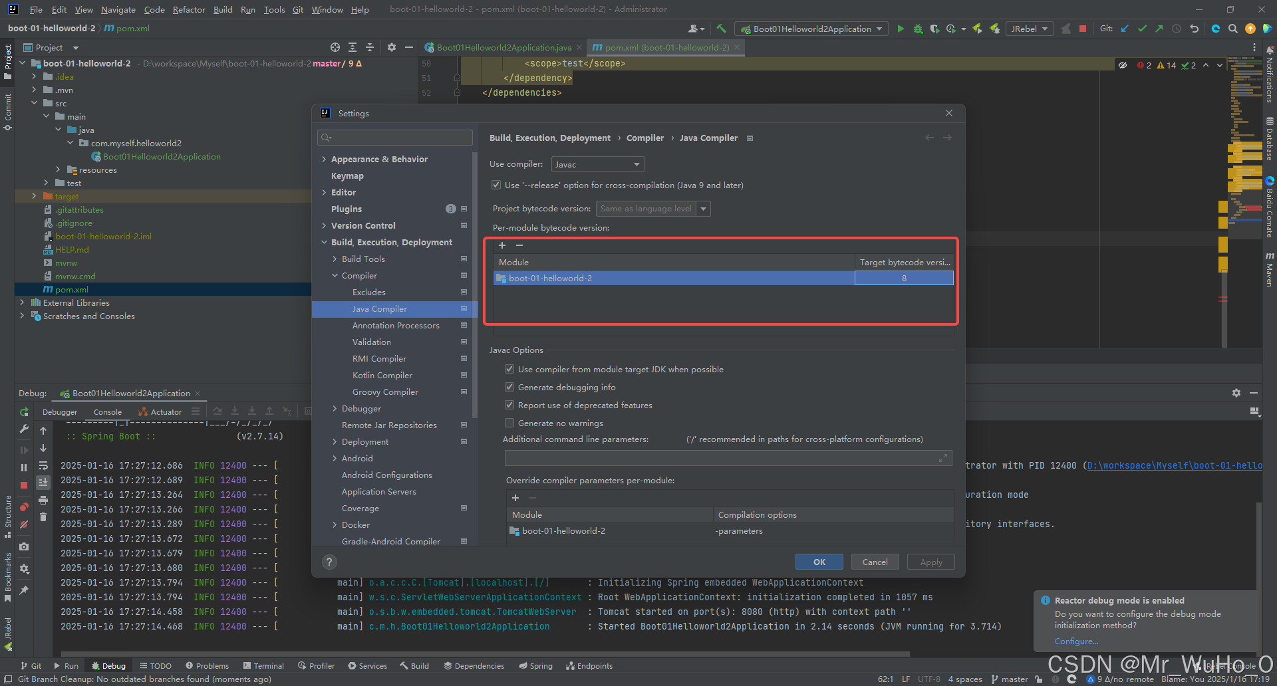Toggle 'Use compiler from module target JDK' checkbox
Screen dimensions: 1277x686
509,369
